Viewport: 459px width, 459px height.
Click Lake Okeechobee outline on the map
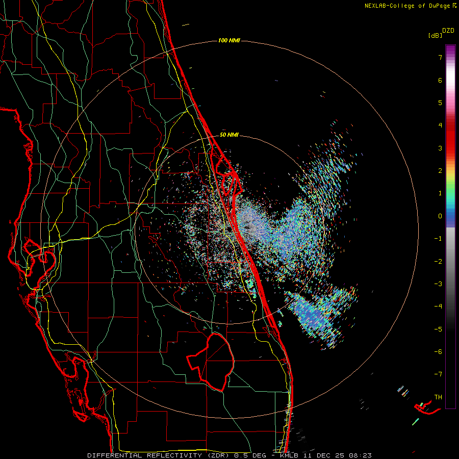(x=210, y=362)
